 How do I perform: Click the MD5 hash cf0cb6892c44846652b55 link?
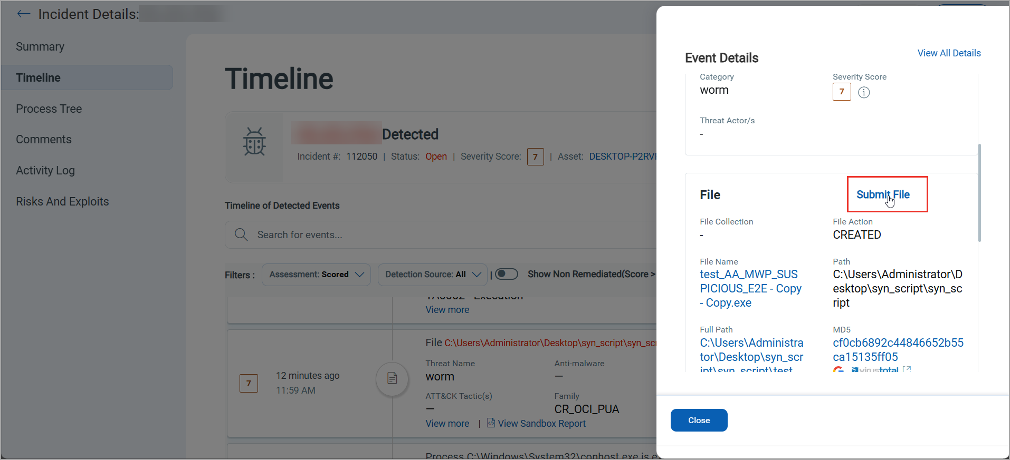coord(898,349)
